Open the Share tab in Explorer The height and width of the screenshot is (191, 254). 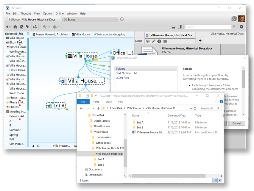click(x=108, y=102)
